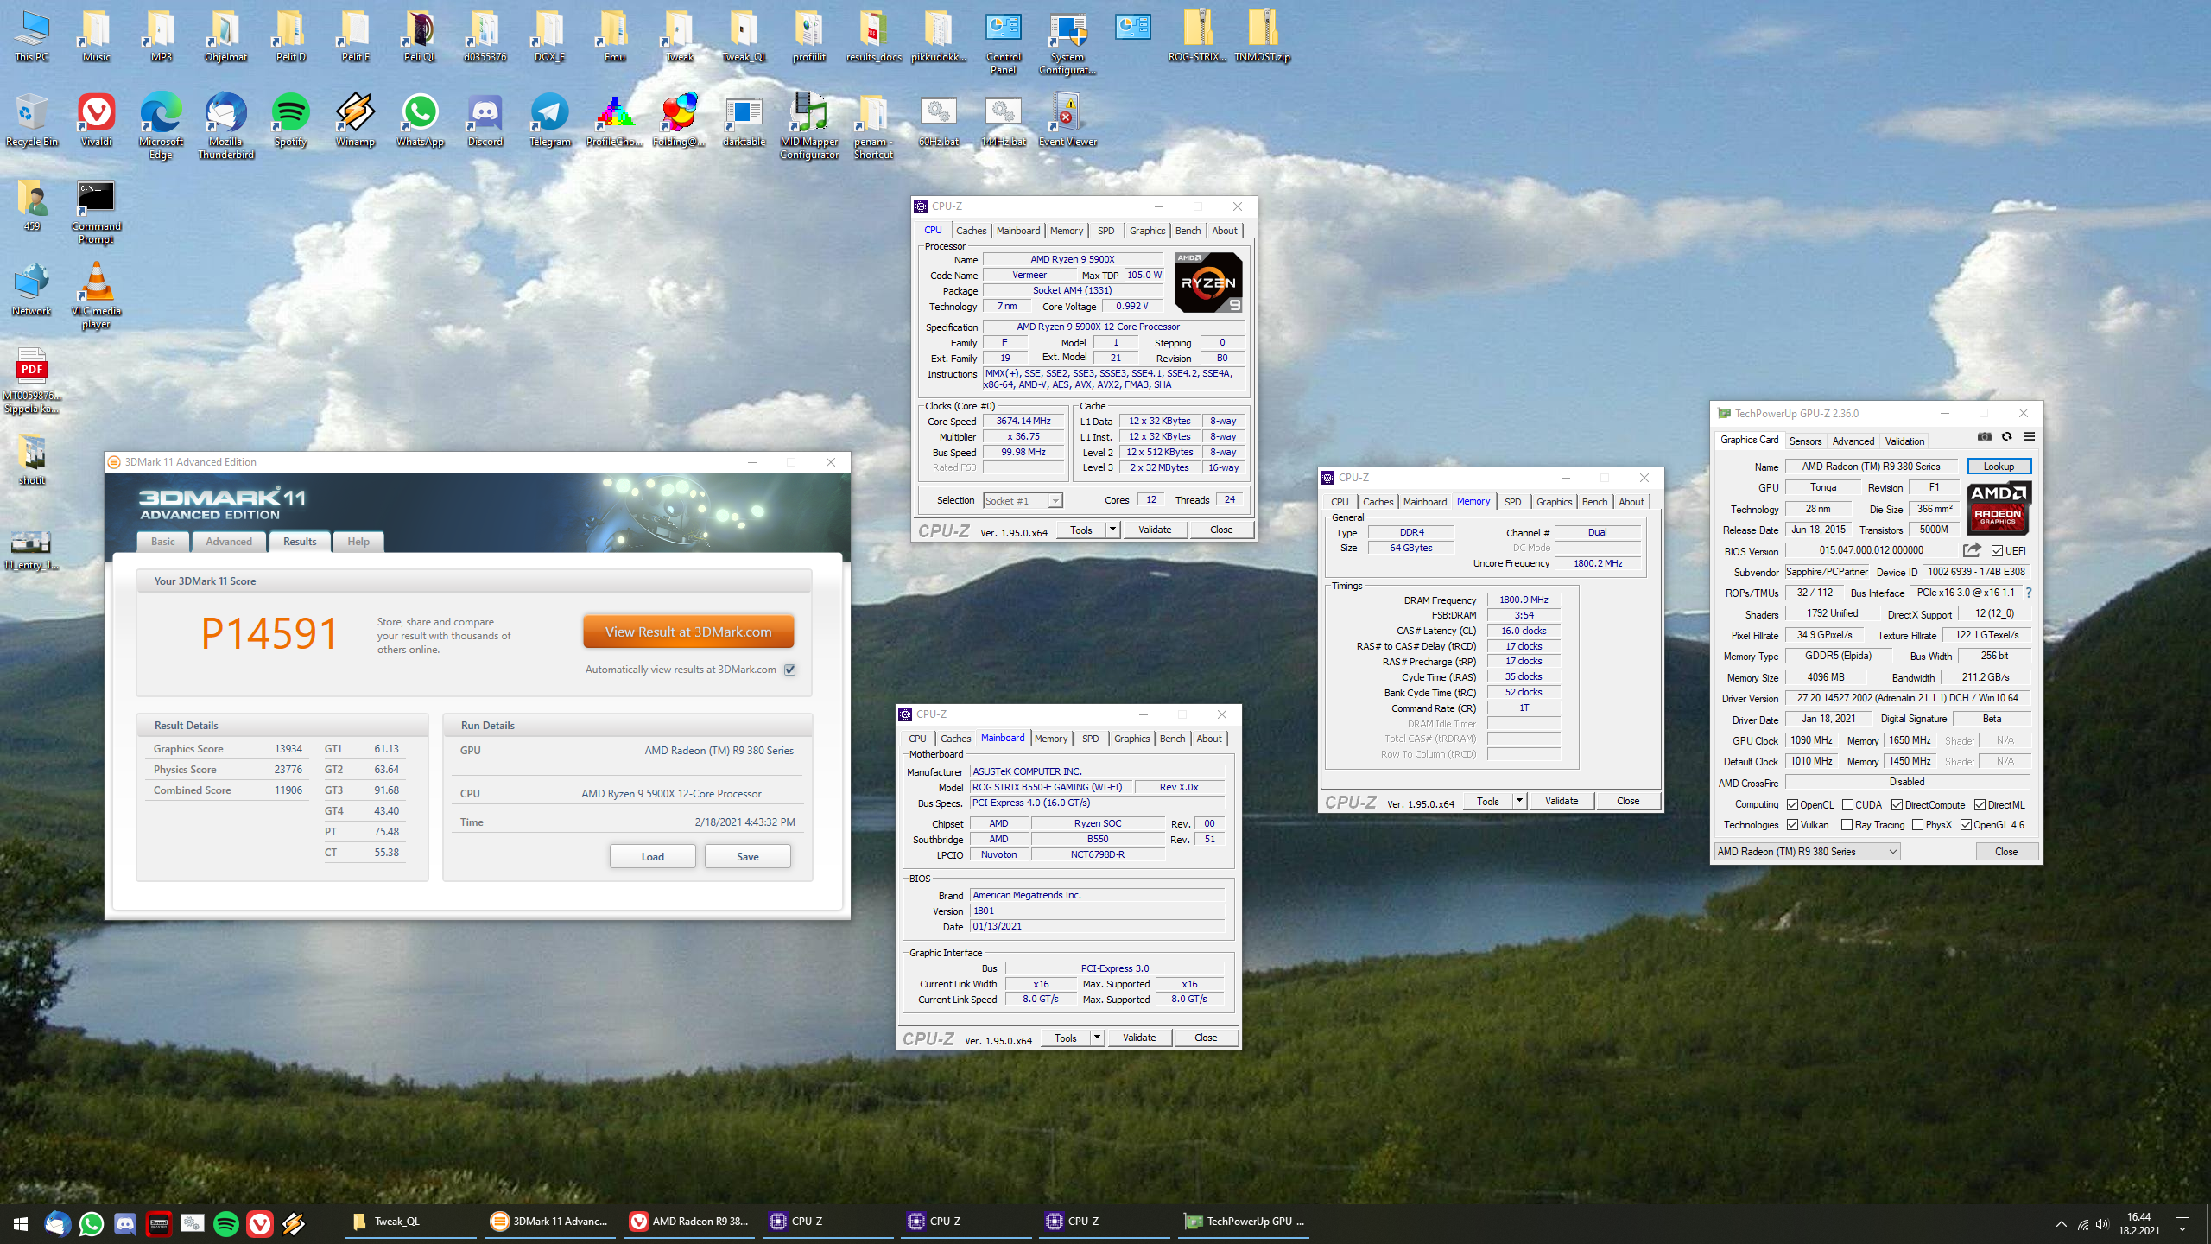Open the WhatsApp desktop icon
The width and height of the screenshot is (2211, 1244).
(x=420, y=120)
